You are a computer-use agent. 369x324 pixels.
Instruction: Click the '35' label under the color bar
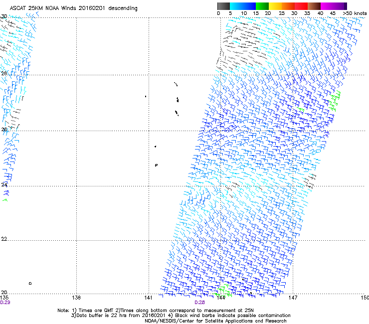click(307, 13)
